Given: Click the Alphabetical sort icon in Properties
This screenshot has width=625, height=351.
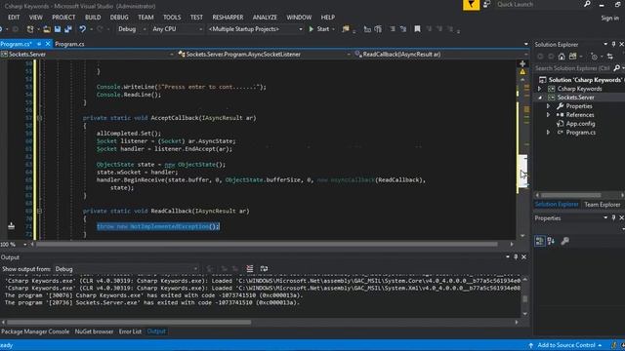Looking at the screenshot, I should pyautogui.click(x=551, y=241).
